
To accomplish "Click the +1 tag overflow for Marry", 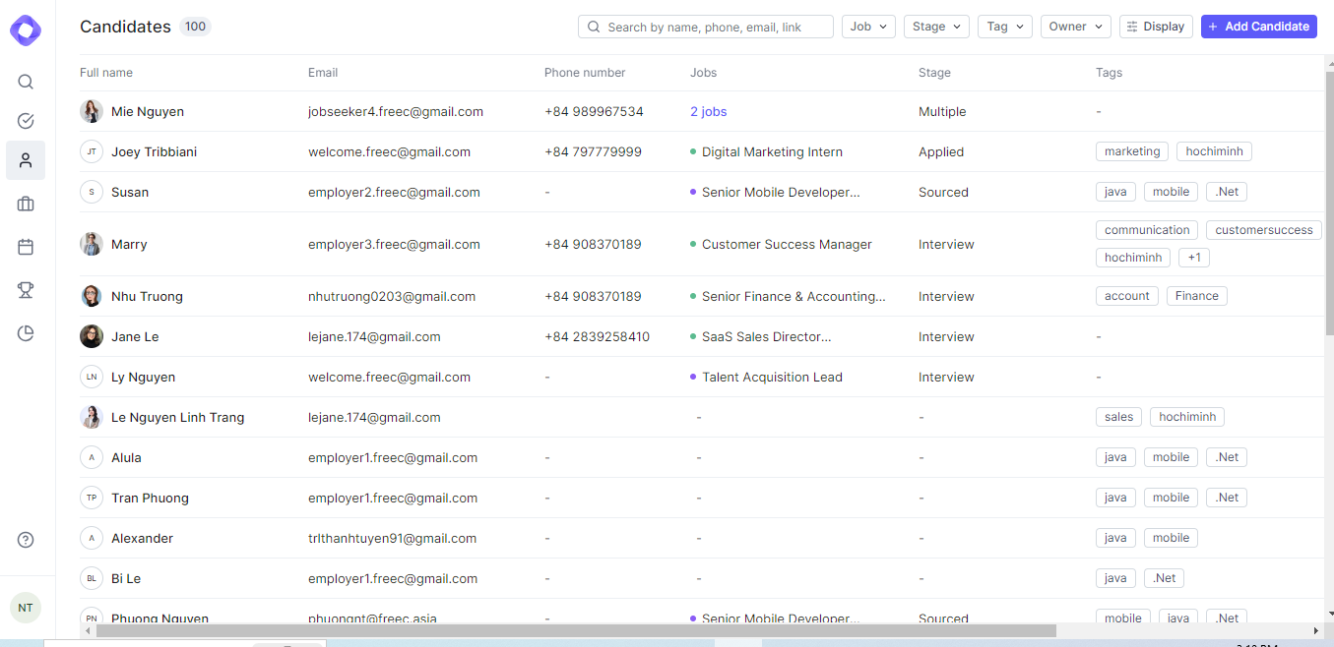I will [x=1194, y=258].
